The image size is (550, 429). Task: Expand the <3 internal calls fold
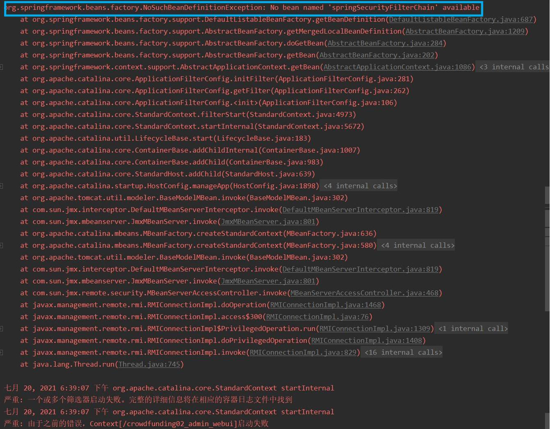[513, 67]
